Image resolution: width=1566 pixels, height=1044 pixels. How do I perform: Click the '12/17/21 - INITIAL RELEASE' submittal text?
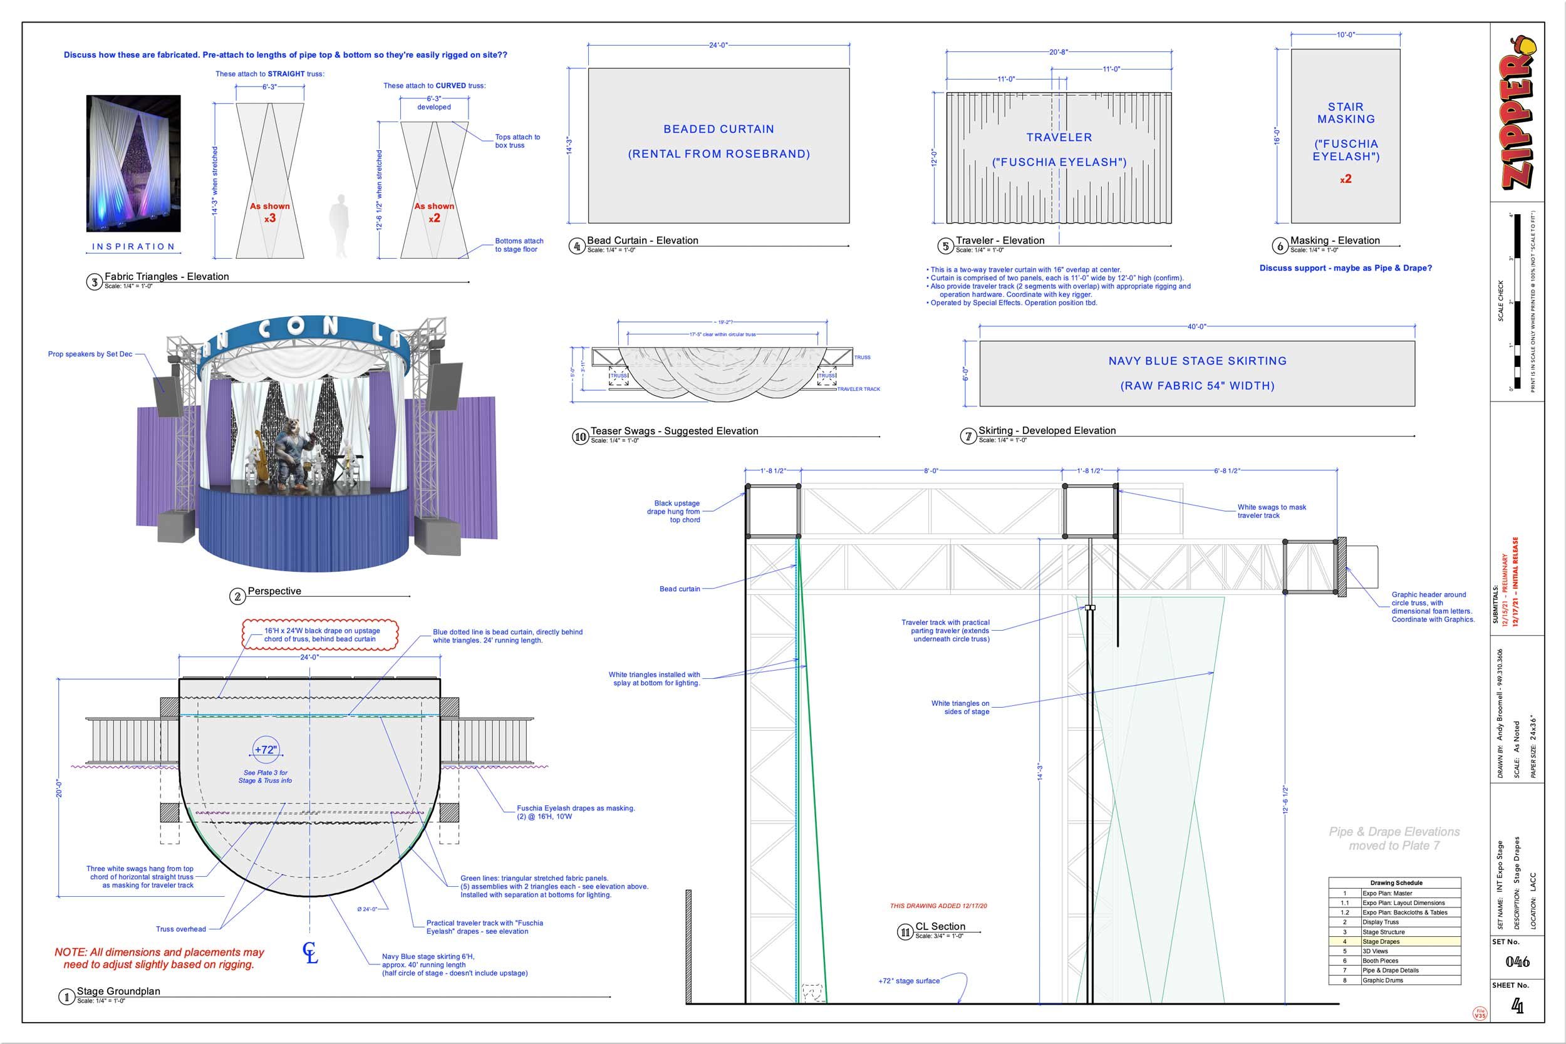point(1516,581)
